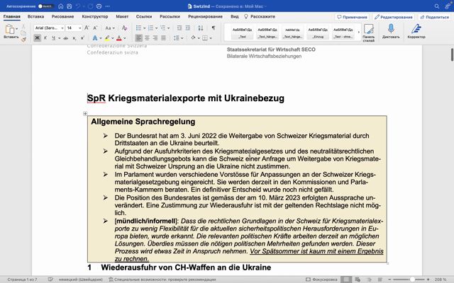Open the Панель стилей styles pane
This screenshot has width=454, height=283.
[368, 33]
